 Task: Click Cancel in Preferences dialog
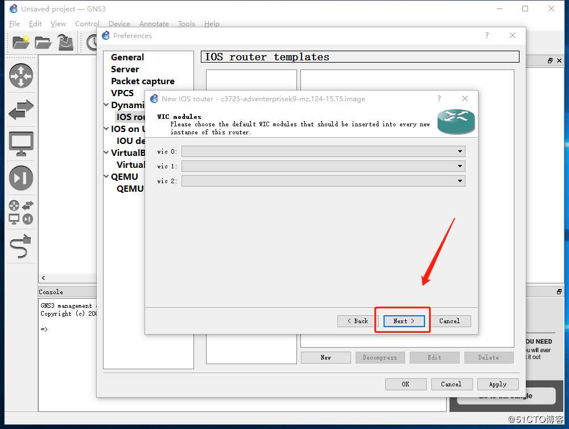point(452,384)
